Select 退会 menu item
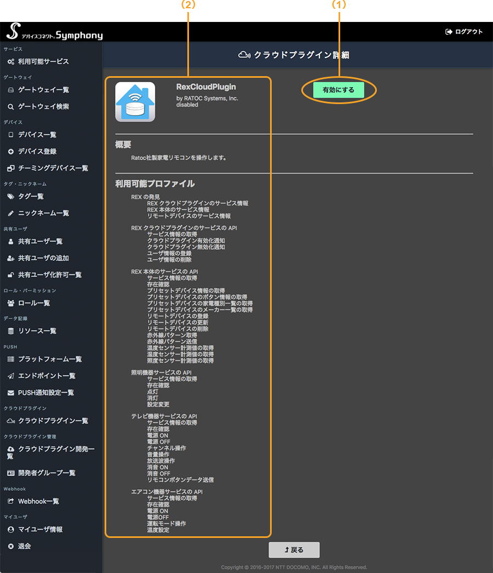This screenshot has width=493, height=573. point(25,546)
